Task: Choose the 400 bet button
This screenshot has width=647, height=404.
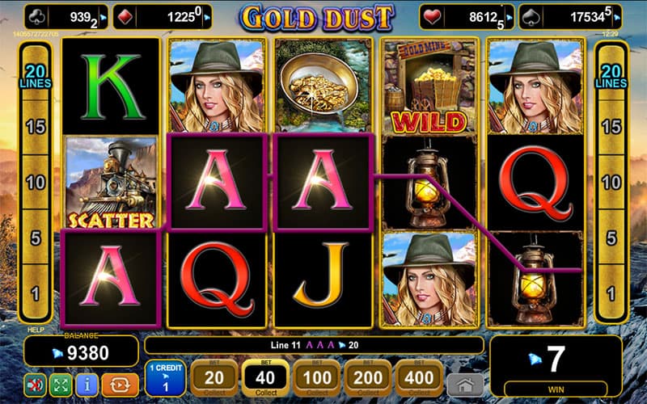Action: (419, 377)
